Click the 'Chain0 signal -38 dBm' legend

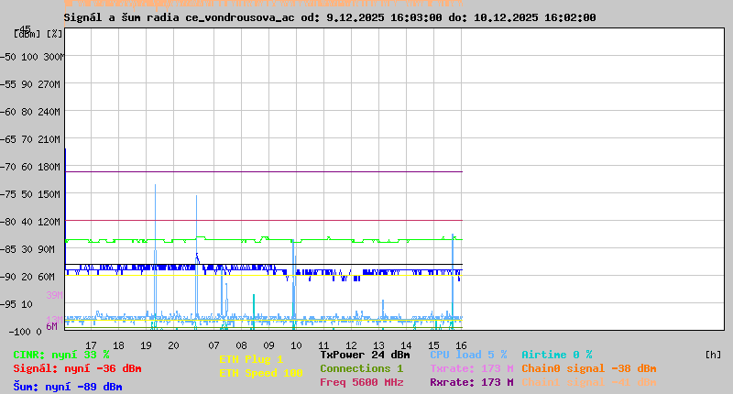589,368
